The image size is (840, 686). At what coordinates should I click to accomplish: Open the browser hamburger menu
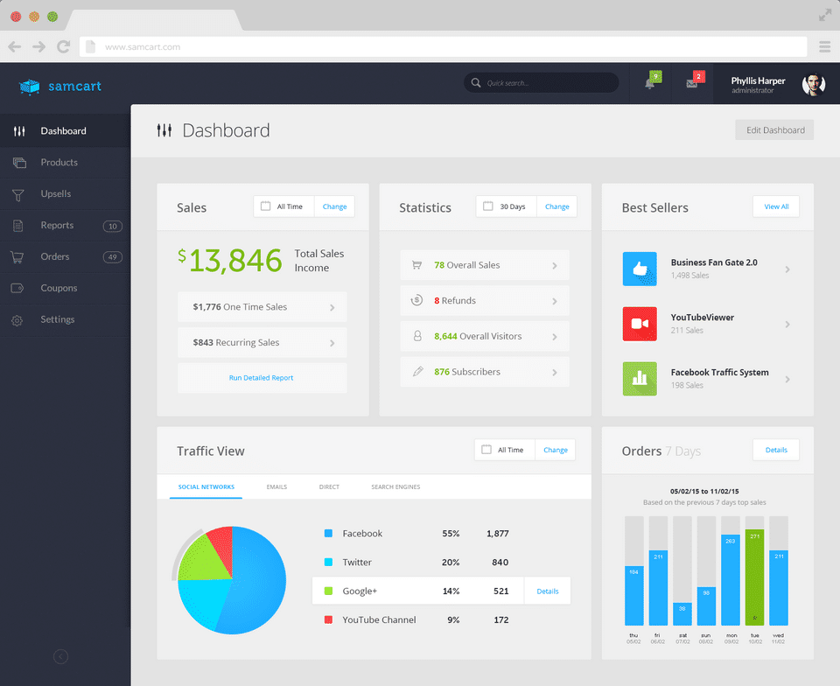pyautogui.click(x=825, y=47)
